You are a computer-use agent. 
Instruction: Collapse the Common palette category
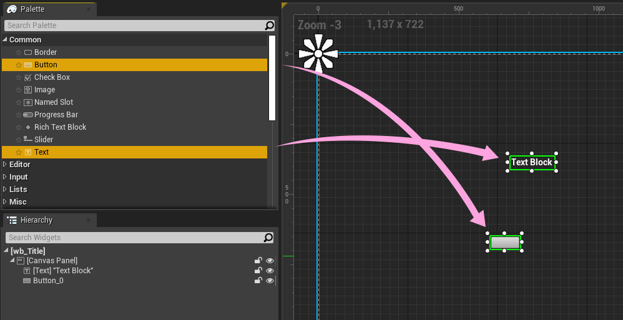[5, 40]
